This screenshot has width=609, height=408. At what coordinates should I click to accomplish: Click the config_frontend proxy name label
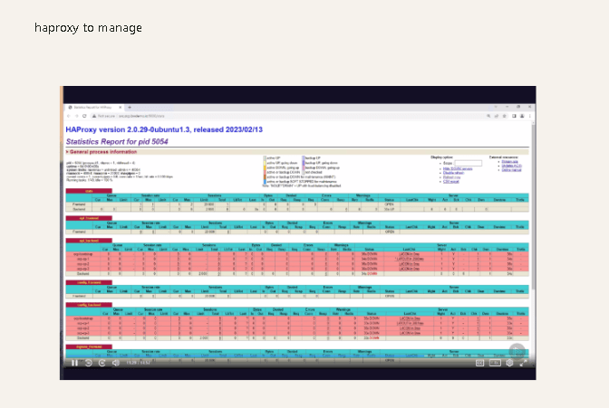pyautogui.click(x=89, y=282)
